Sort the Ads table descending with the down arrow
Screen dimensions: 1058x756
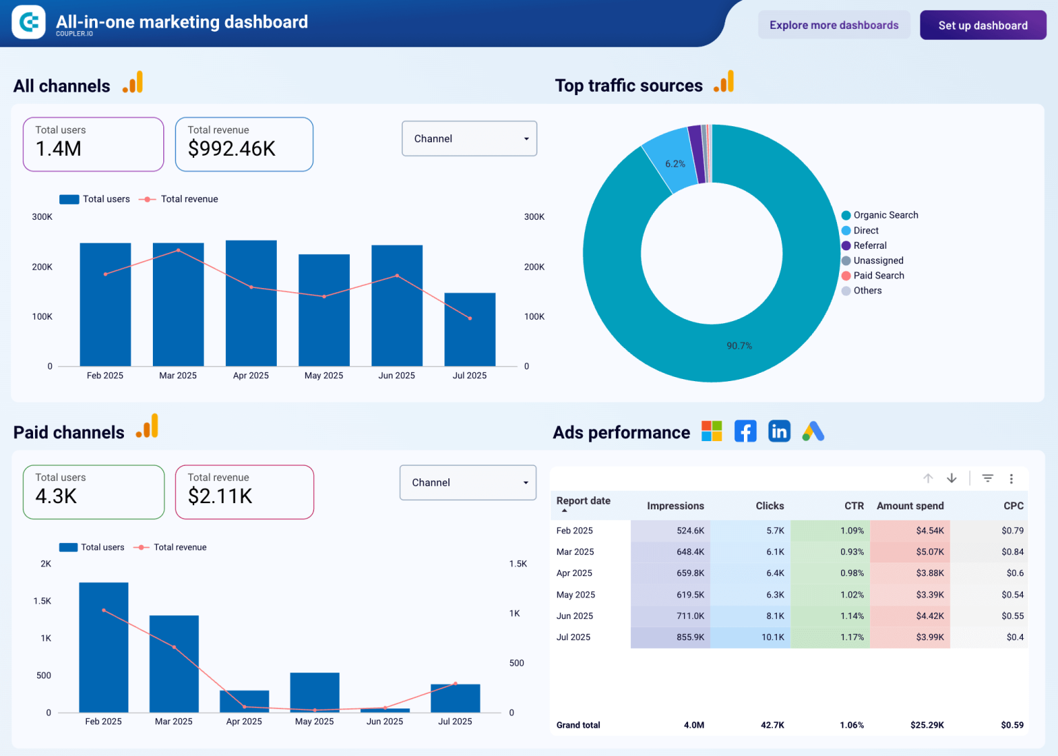tap(952, 478)
